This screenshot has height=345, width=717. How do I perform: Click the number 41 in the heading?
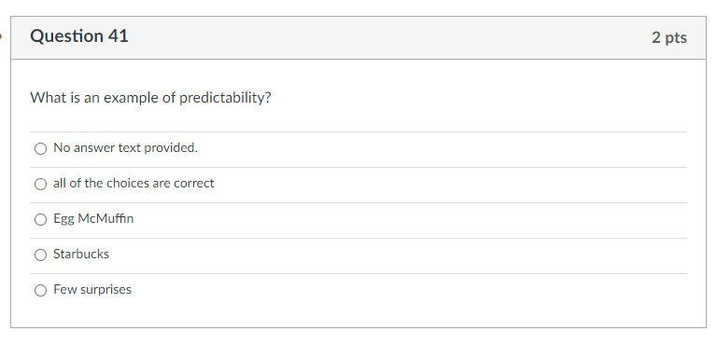(119, 36)
